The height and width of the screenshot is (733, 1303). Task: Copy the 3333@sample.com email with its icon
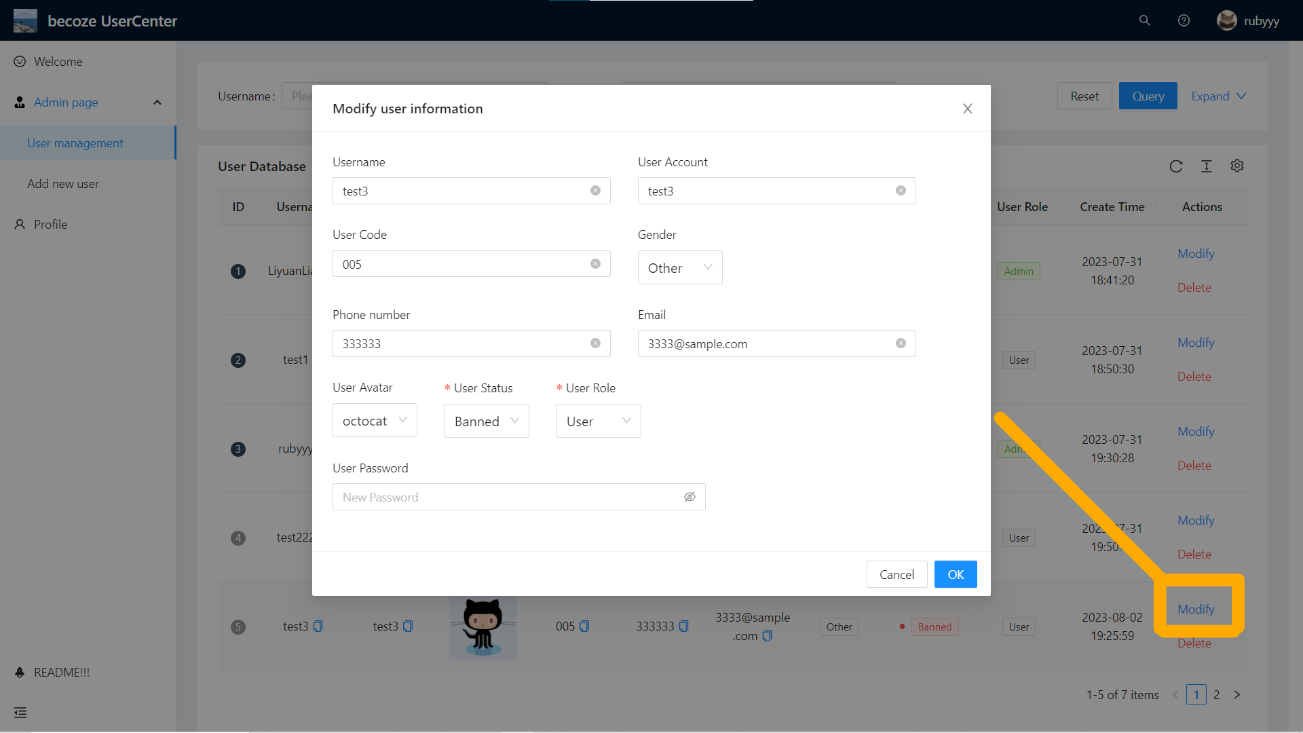tap(767, 636)
